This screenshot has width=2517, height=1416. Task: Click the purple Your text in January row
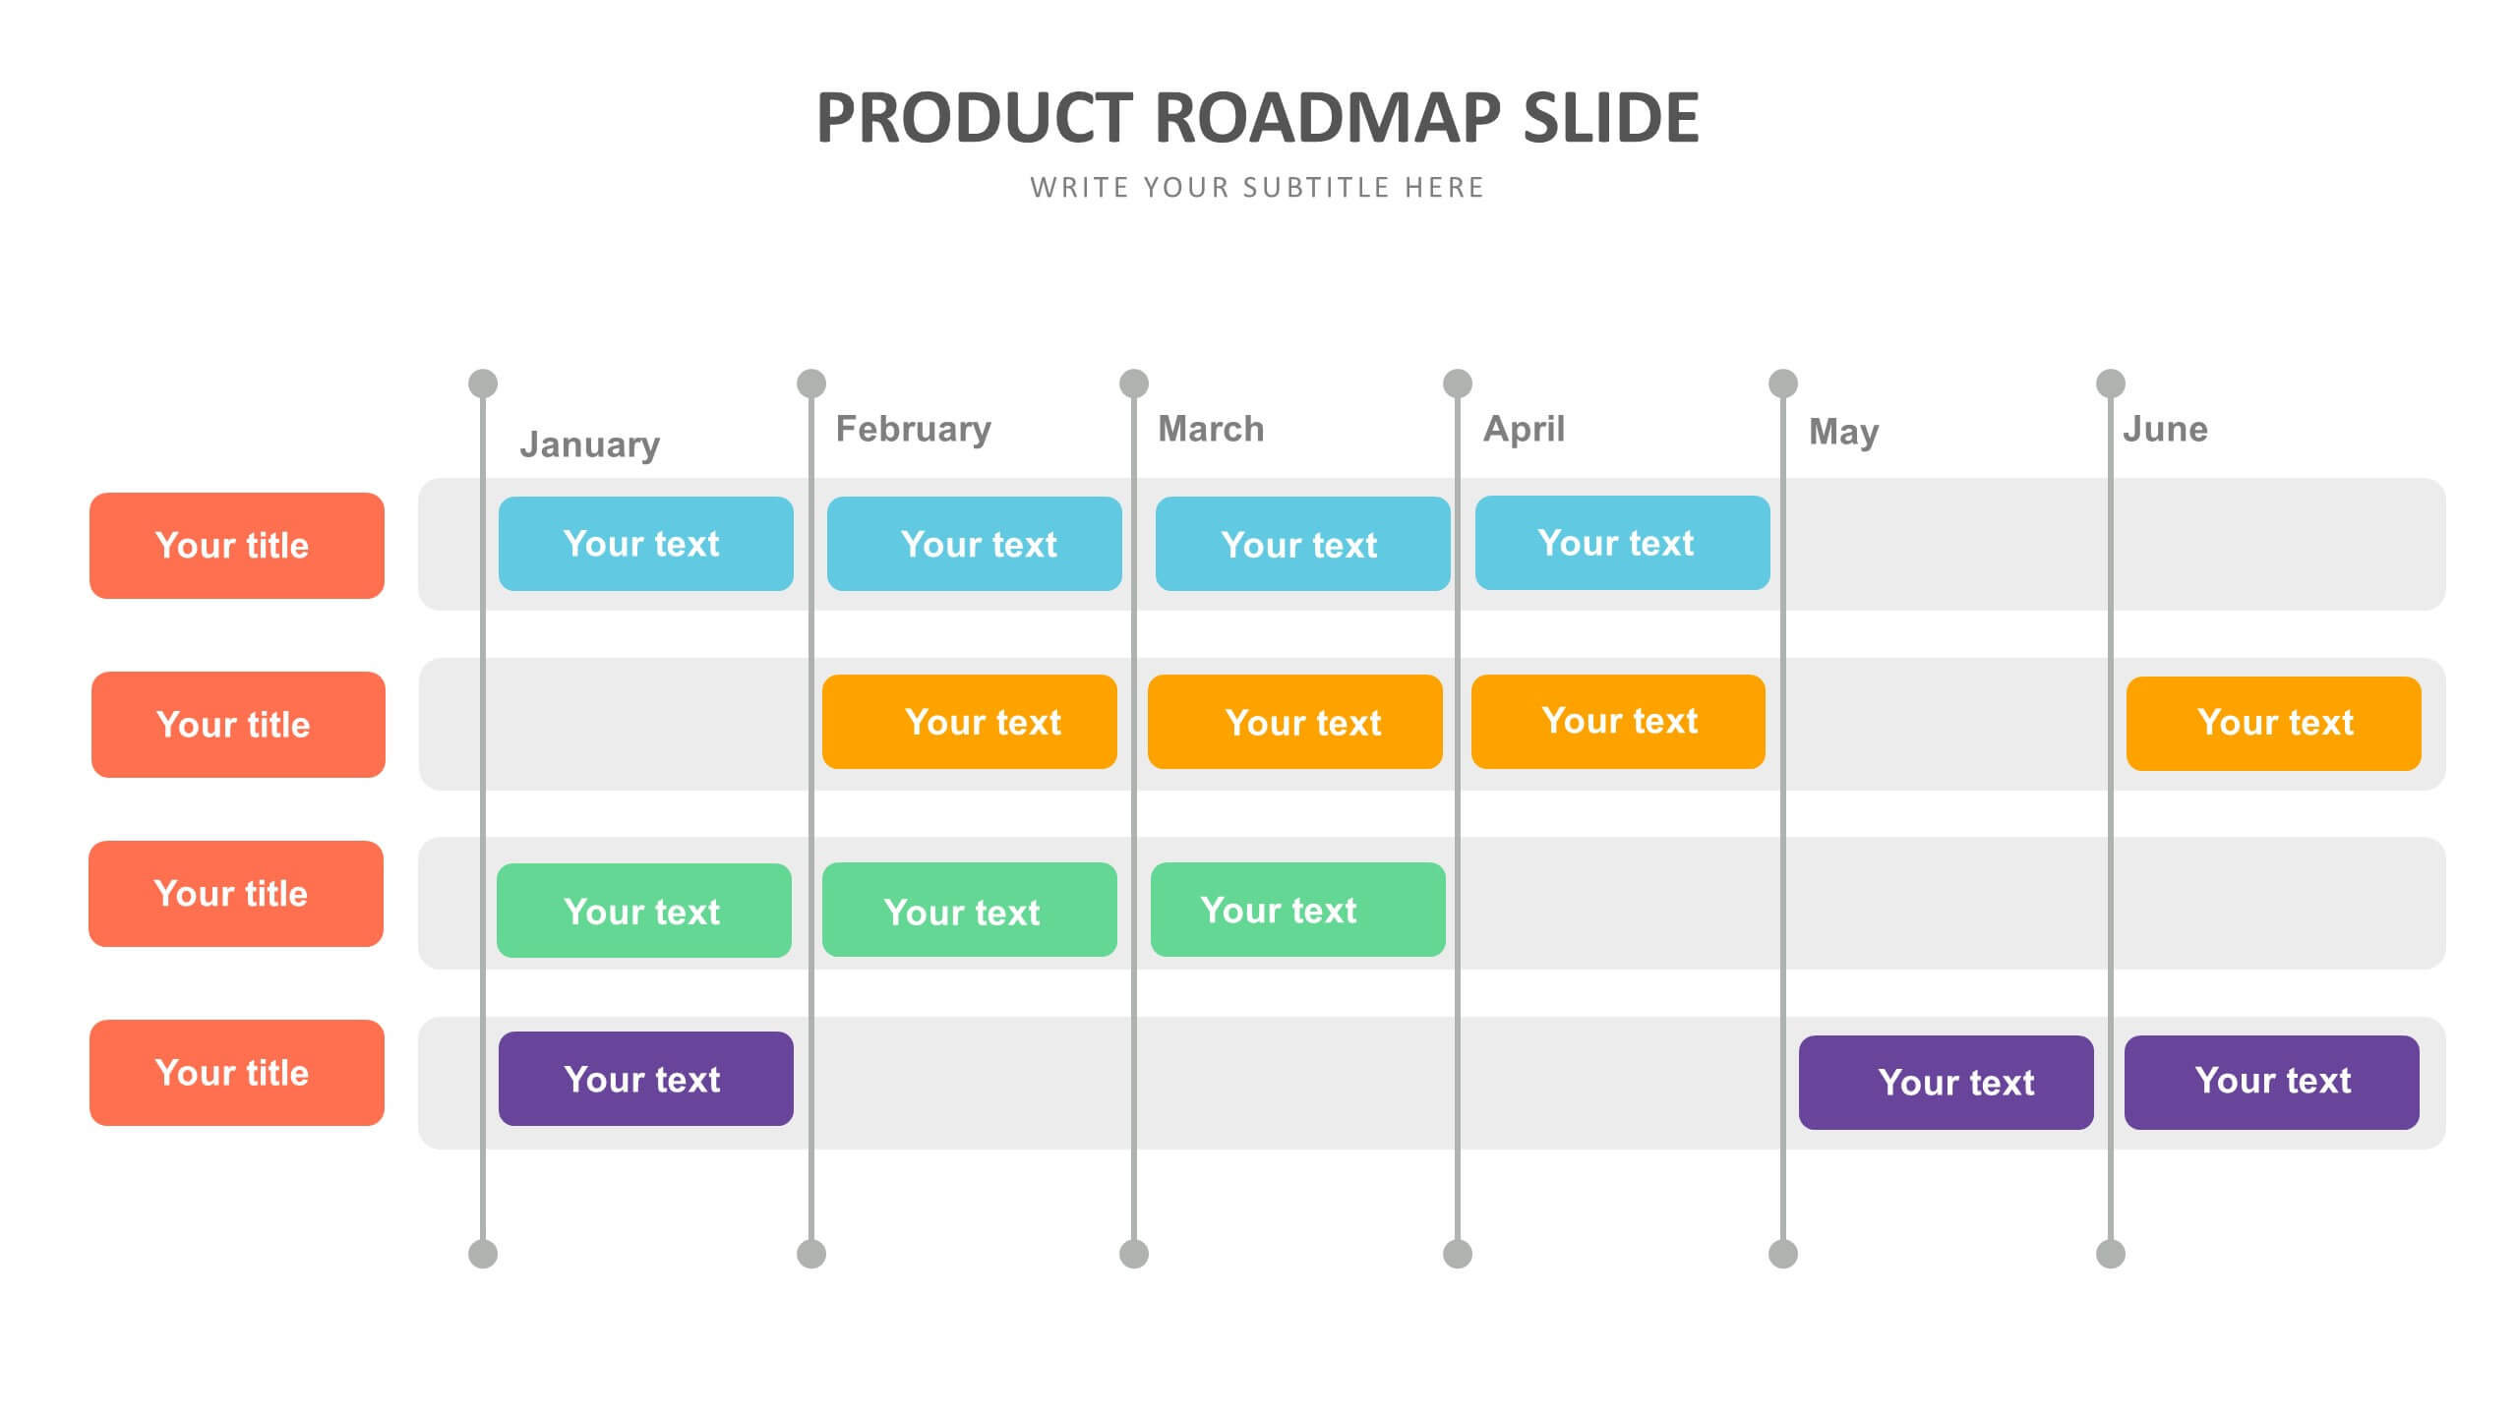(643, 1079)
